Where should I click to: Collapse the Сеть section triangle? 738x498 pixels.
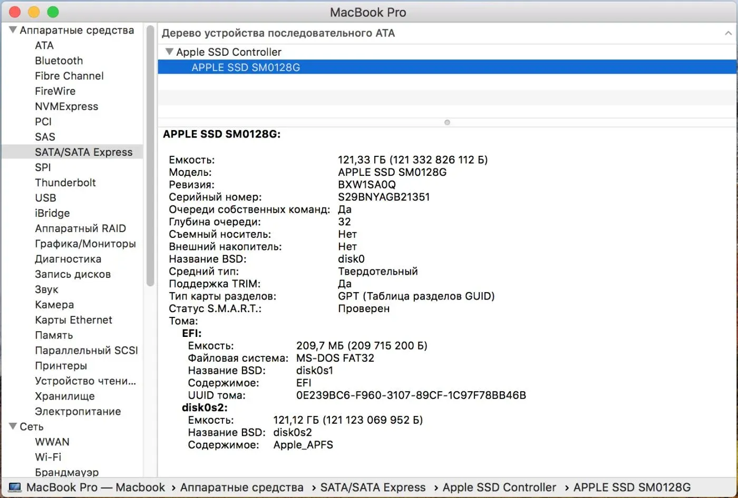point(13,426)
